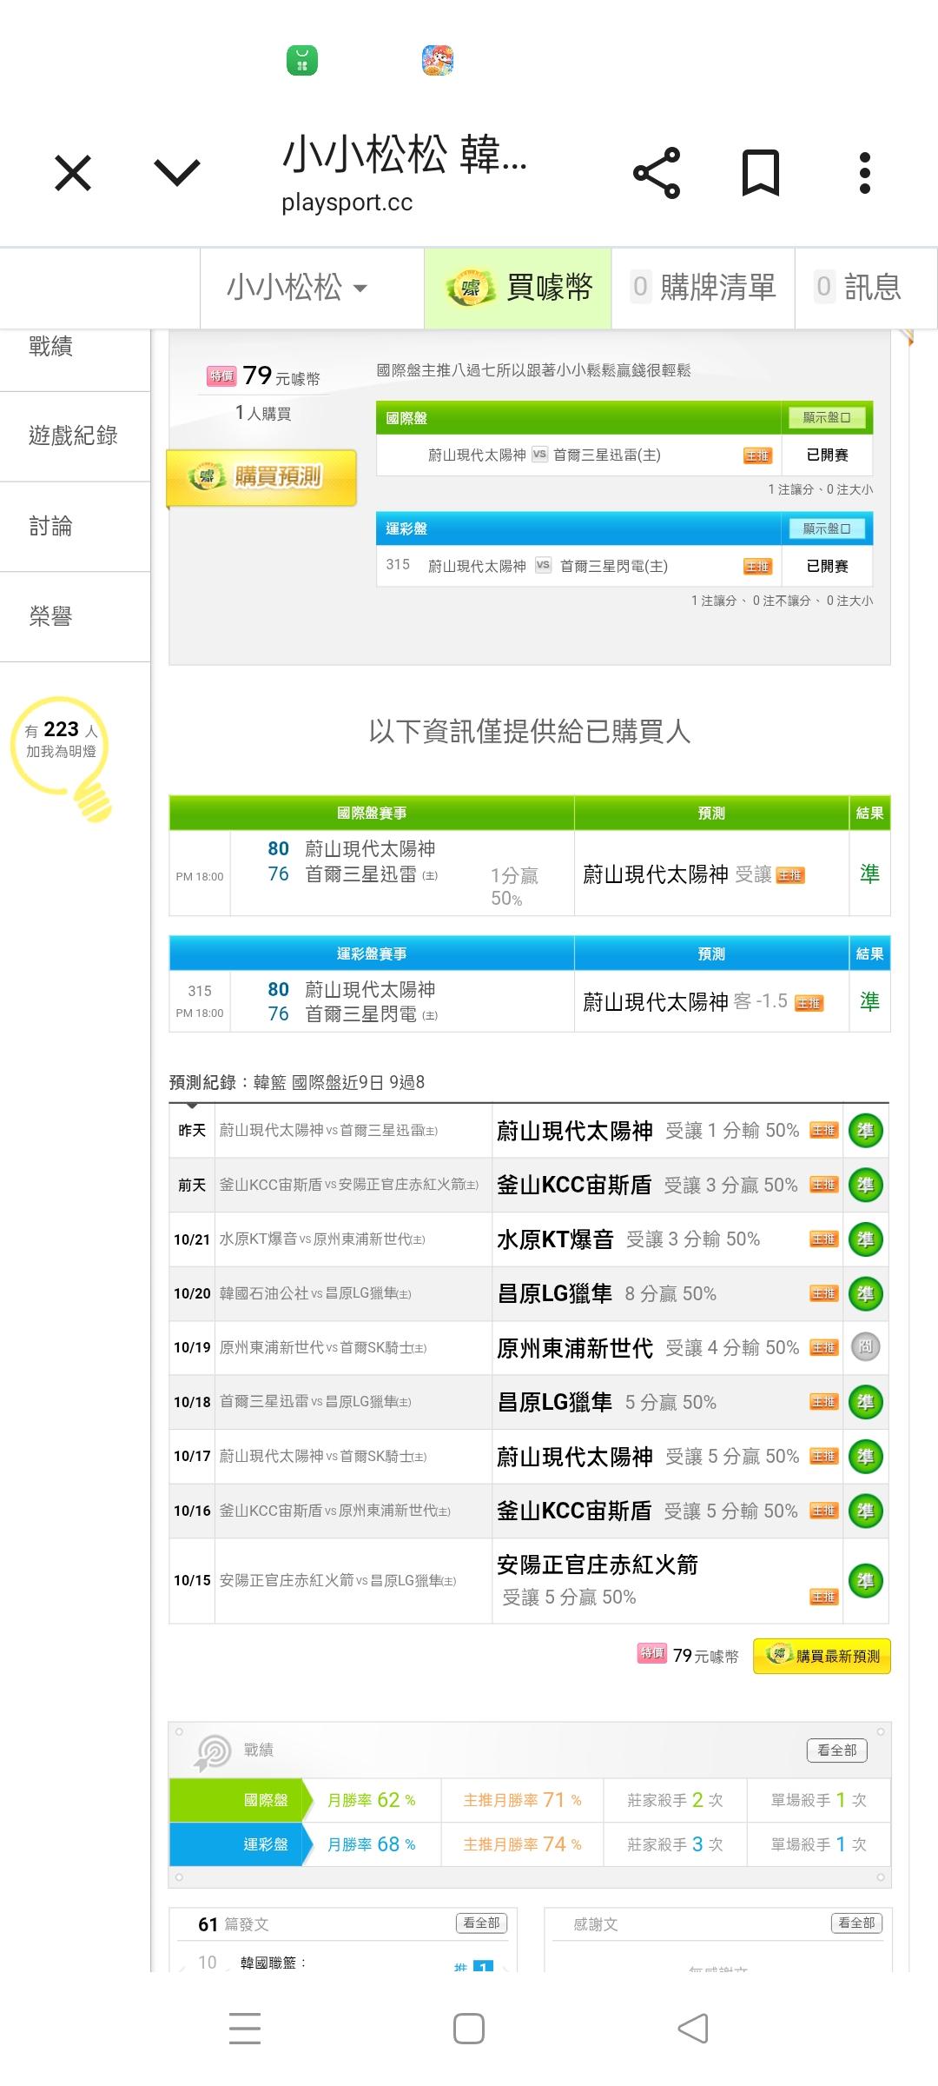Toggle 顯示盤口 in the 運彩盤 header
Screen dimensions: 938x2086
[826, 528]
